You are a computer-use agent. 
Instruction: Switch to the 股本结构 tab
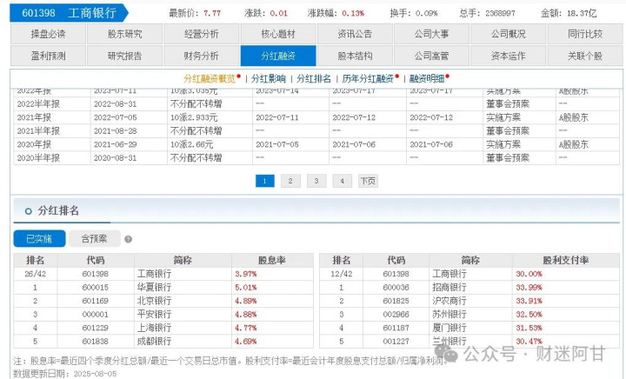pos(355,56)
